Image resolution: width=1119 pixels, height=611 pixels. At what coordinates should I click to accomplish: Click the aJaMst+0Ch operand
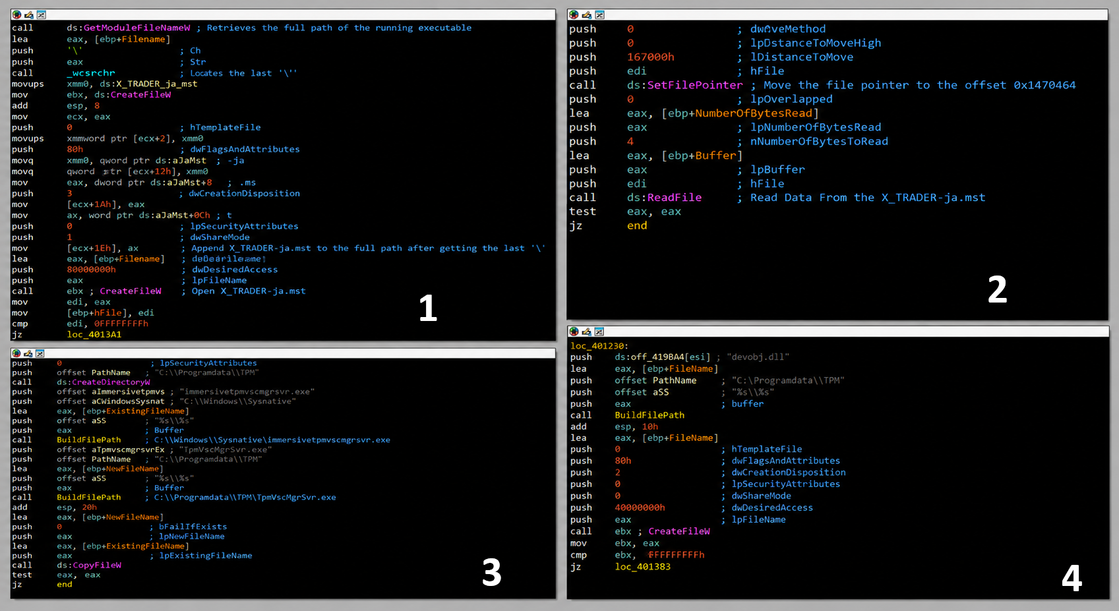(183, 215)
